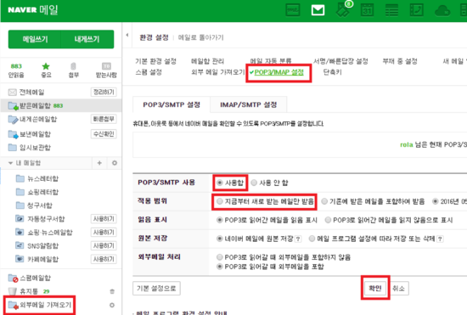This screenshot has width=467, height=315.
Task: Click 기본 설정으로 reset button
Action: (156, 289)
